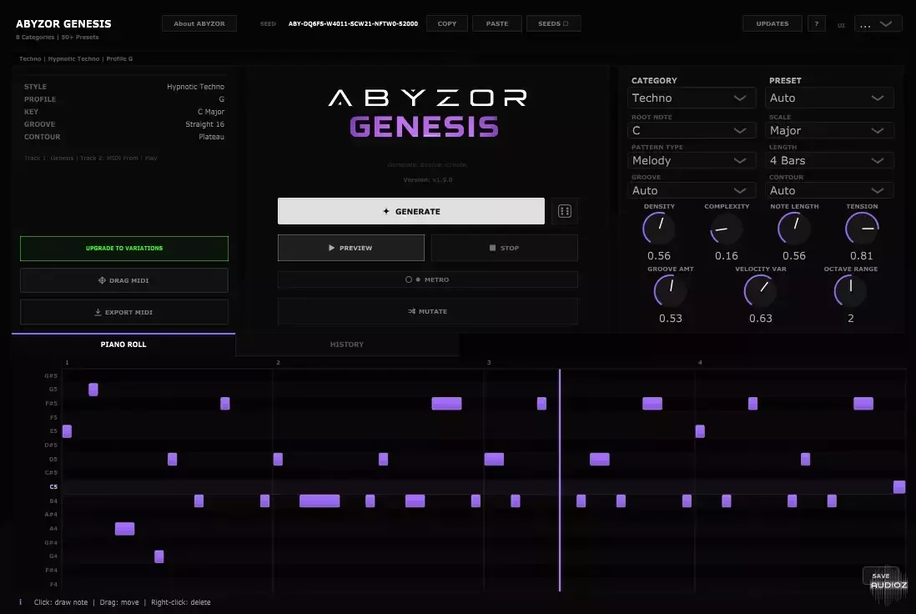Image resolution: width=916 pixels, height=614 pixels.
Task: Select the G5 note in bar 1
Action: (x=93, y=389)
